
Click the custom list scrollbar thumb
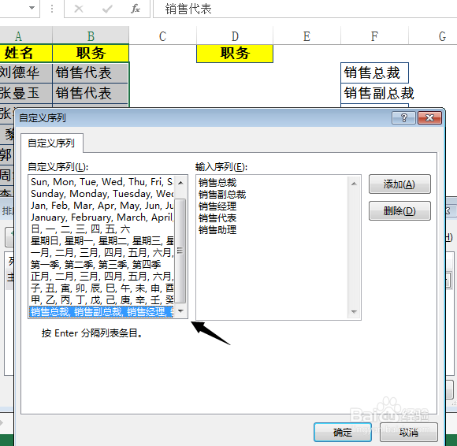tap(180, 251)
